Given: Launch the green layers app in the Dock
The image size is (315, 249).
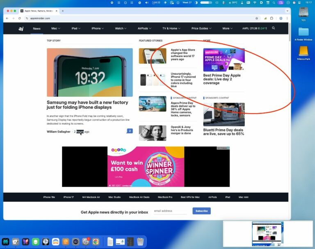Looking at the screenshot, I should pyautogui.click(x=36, y=242).
